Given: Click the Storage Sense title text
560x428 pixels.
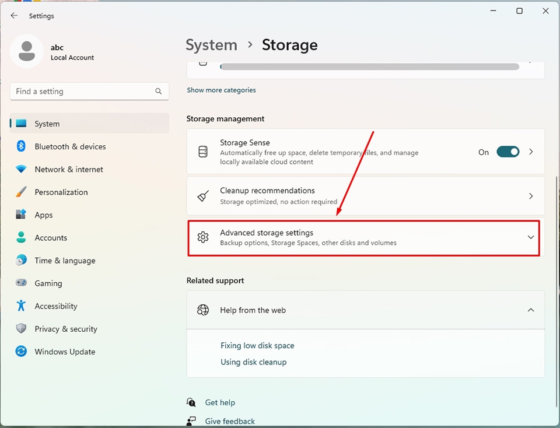Looking at the screenshot, I should tap(244, 142).
